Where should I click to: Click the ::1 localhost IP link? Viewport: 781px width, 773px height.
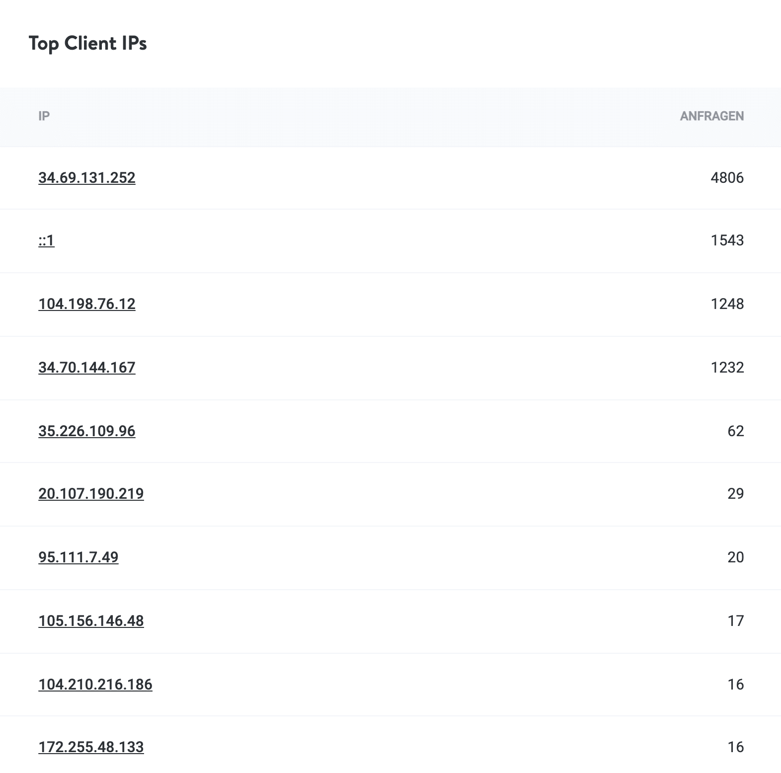(x=47, y=241)
